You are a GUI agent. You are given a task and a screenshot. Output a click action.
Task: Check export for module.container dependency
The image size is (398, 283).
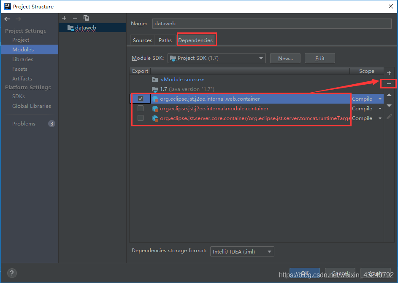click(x=141, y=108)
